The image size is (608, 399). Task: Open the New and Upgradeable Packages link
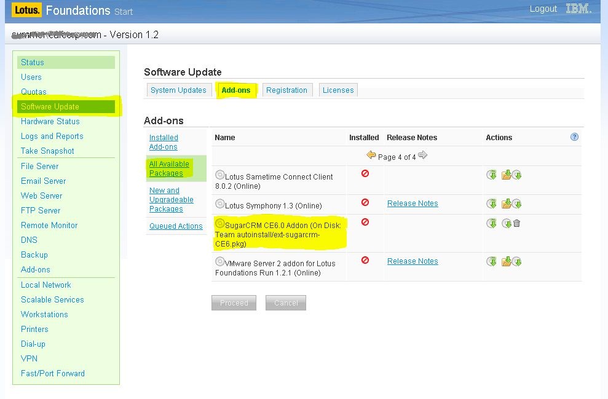coord(172,200)
